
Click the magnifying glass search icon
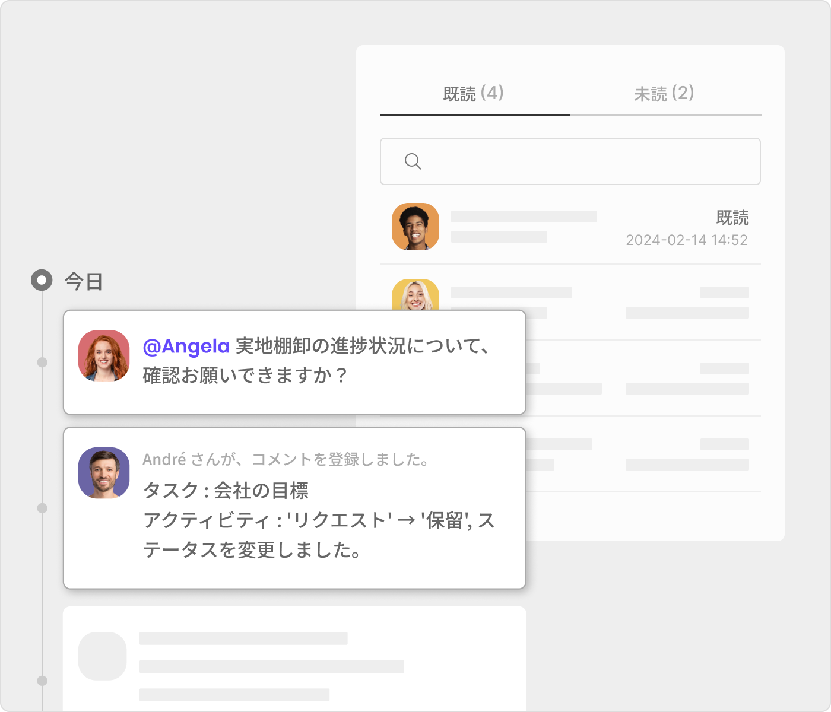tap(413, 161)
